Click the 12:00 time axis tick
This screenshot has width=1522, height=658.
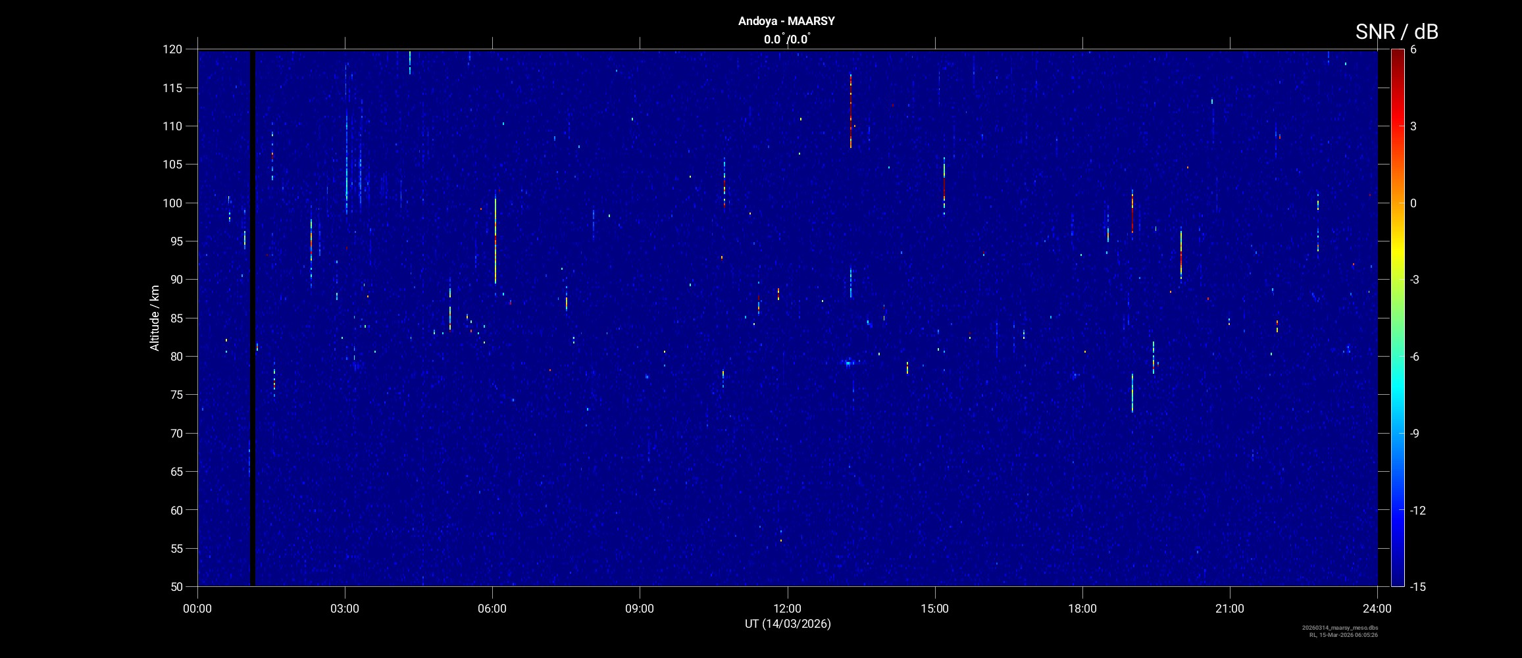787,609
